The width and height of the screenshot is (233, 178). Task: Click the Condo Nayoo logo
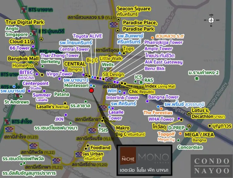(x=211, y=166)
